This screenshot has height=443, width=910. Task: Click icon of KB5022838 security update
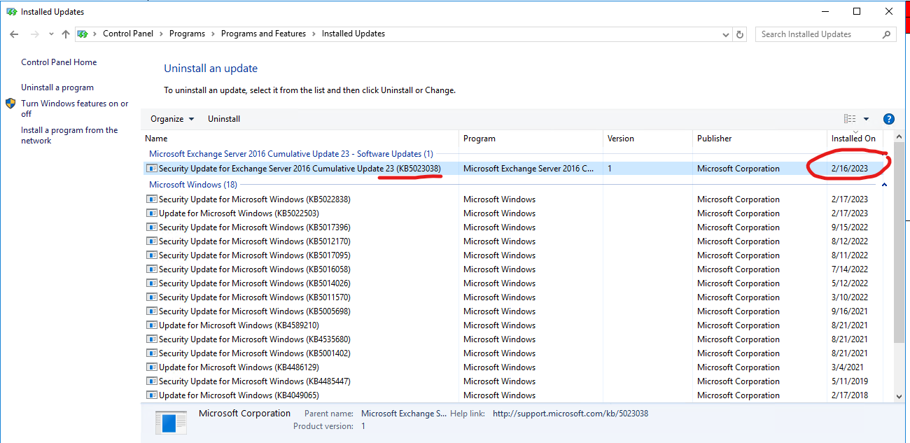[152, 199]
